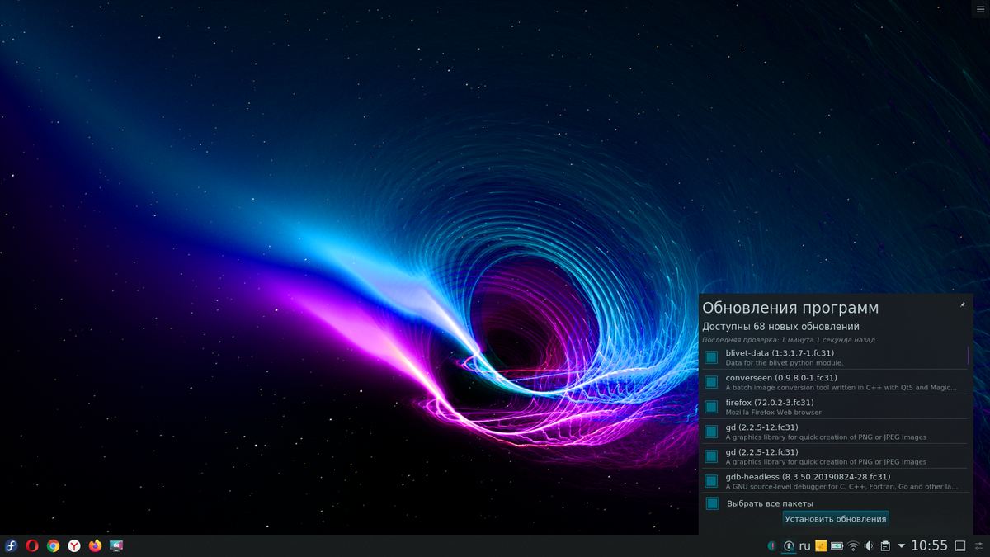The width and height of the screenshot is (990, 557).
Task: Click the updates list scrollbar
Action: (x=969, y=356)
